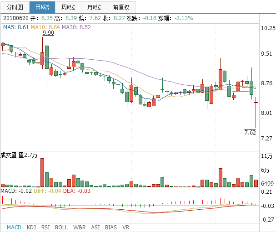Click the 10.25 price axis label
The height and width of the screenshot is (233, 276).
point(268,28)
